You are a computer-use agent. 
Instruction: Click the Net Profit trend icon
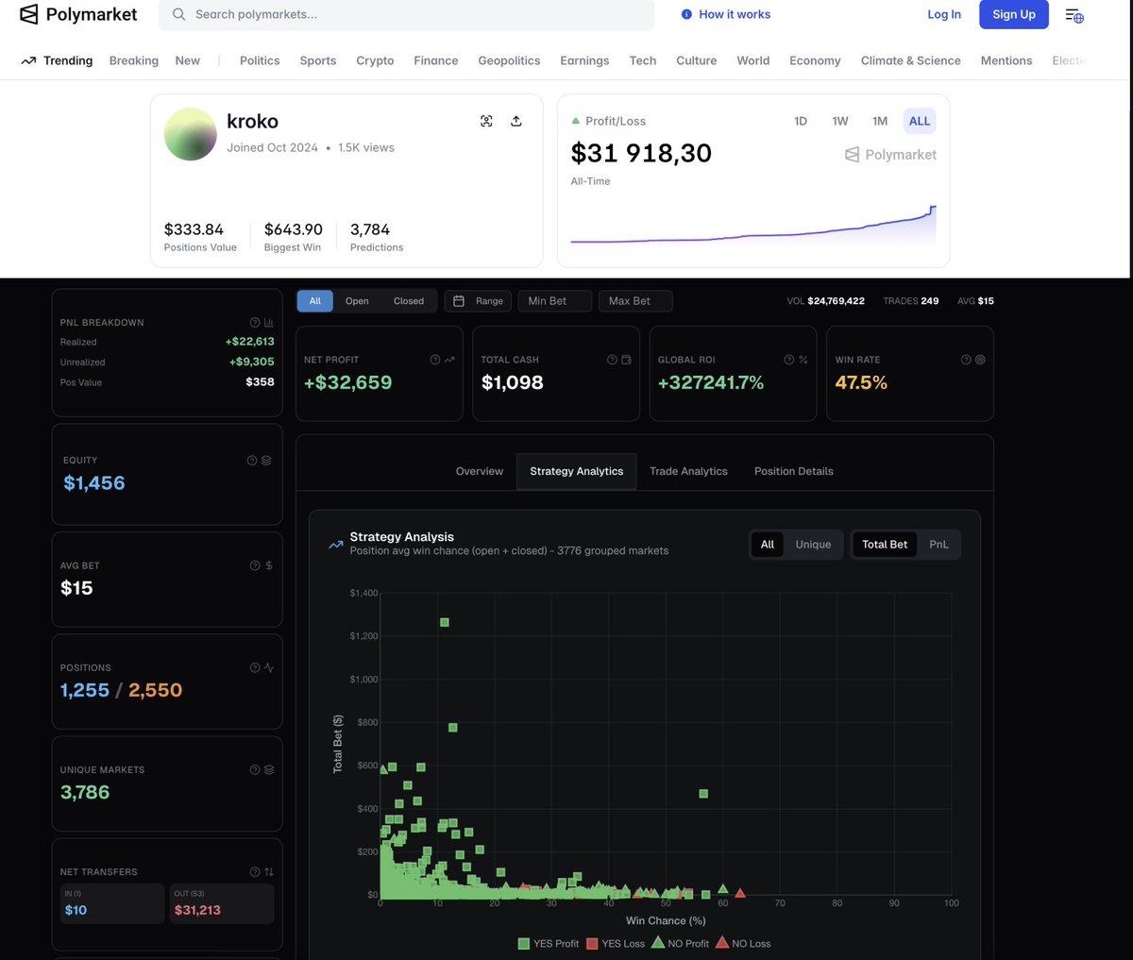(x=449, y=360)
